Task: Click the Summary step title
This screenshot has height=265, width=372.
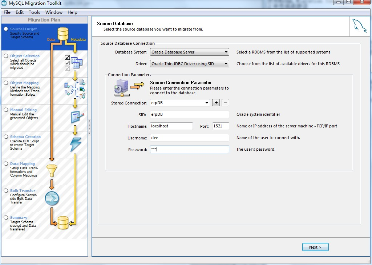Action: [19, 218]
